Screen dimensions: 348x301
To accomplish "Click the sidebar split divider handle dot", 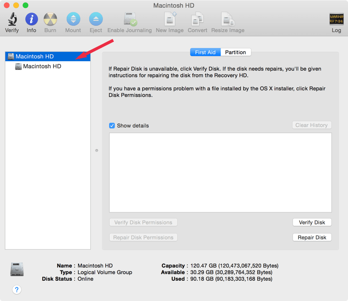I will (96, 150).
